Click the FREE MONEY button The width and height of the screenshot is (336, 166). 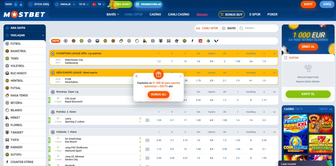[119, 4]
